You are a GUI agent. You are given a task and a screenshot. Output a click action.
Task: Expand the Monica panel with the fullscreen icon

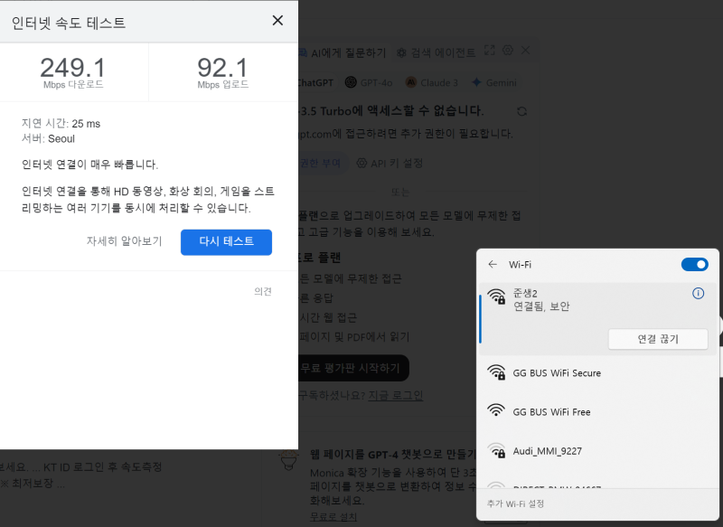tap(489, 51)
